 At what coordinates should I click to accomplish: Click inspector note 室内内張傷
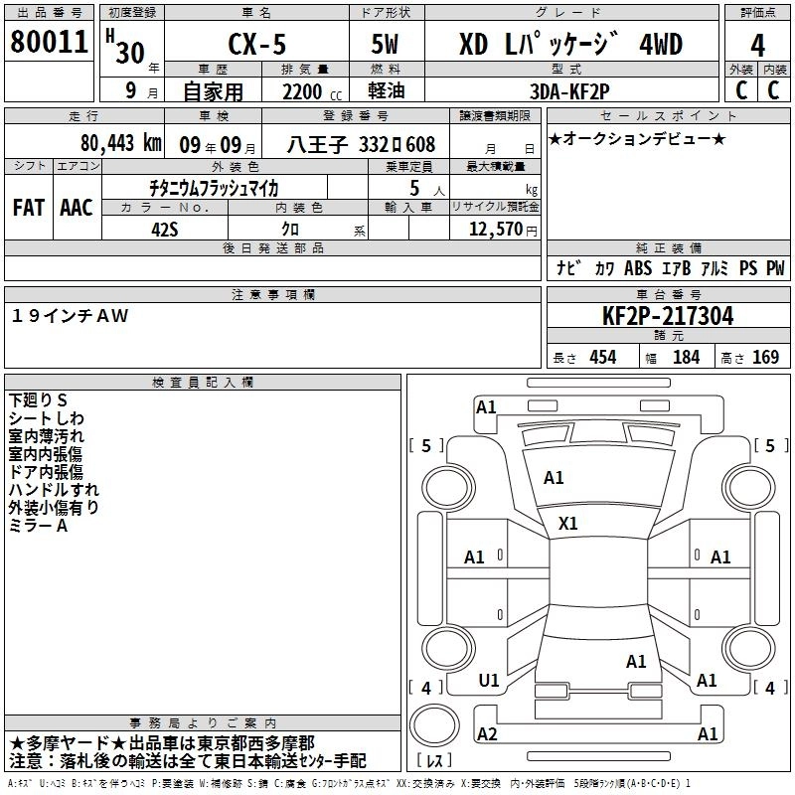point(45,454)
